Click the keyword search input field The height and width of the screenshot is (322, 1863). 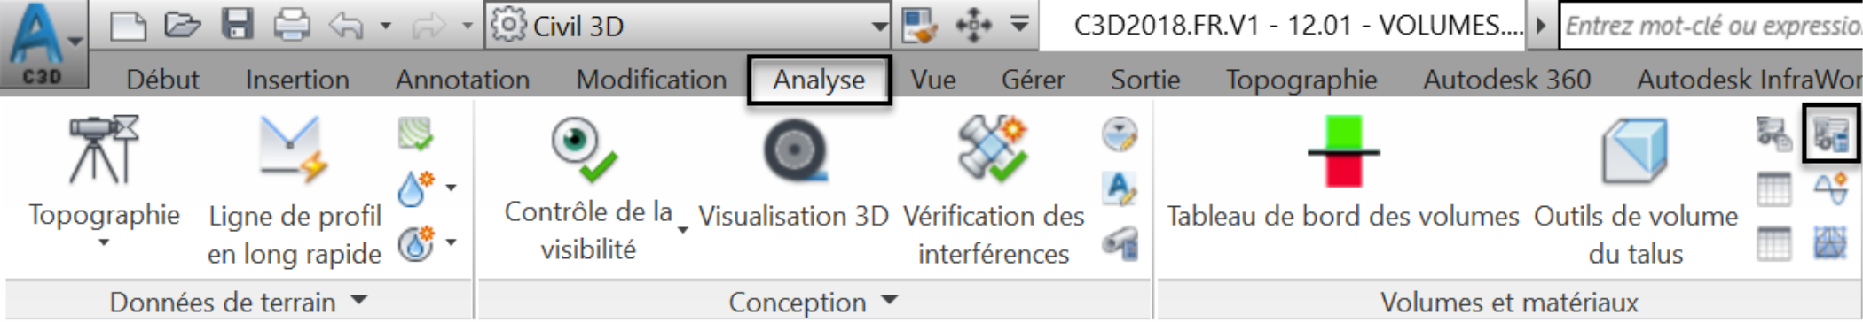1710,26
